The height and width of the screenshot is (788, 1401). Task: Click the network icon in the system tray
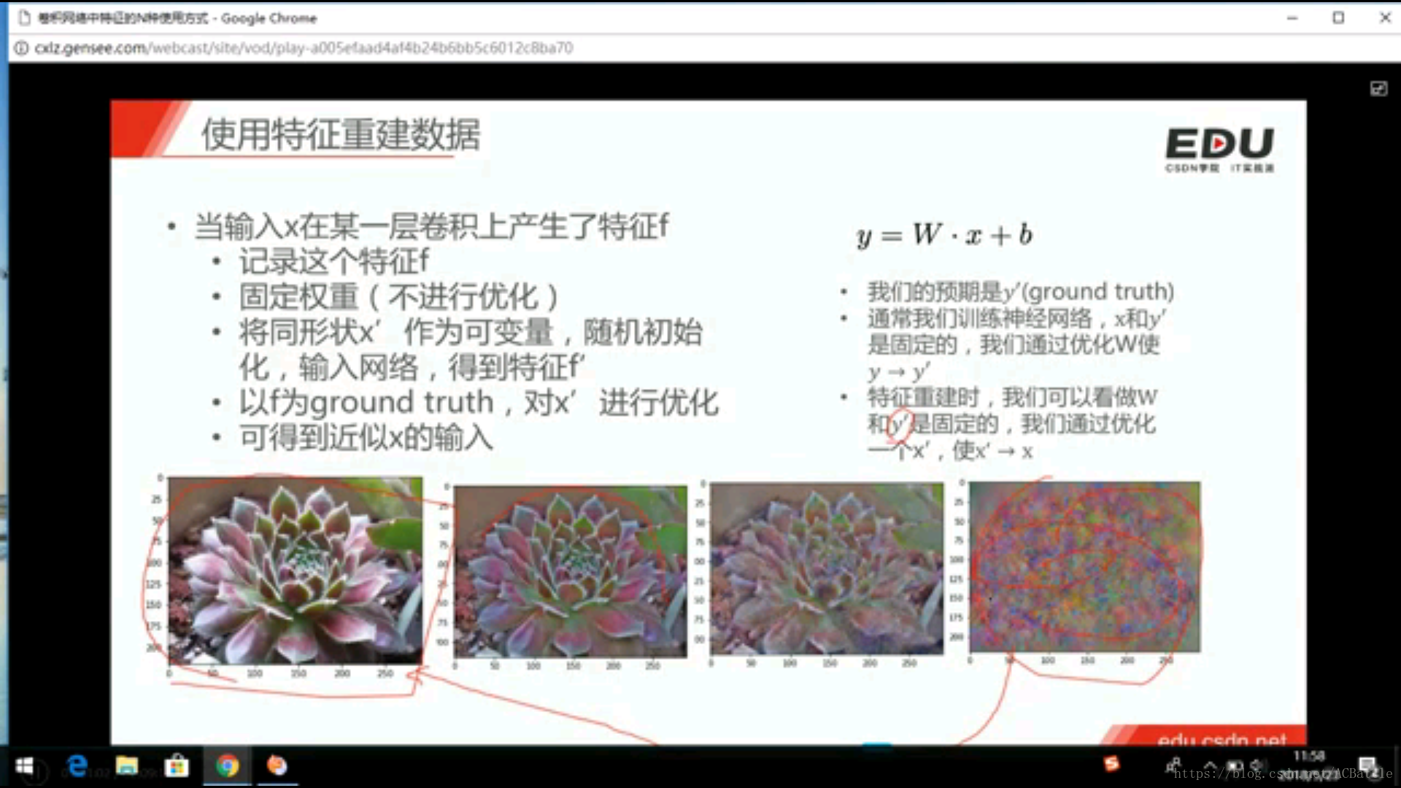point(1235,765)
